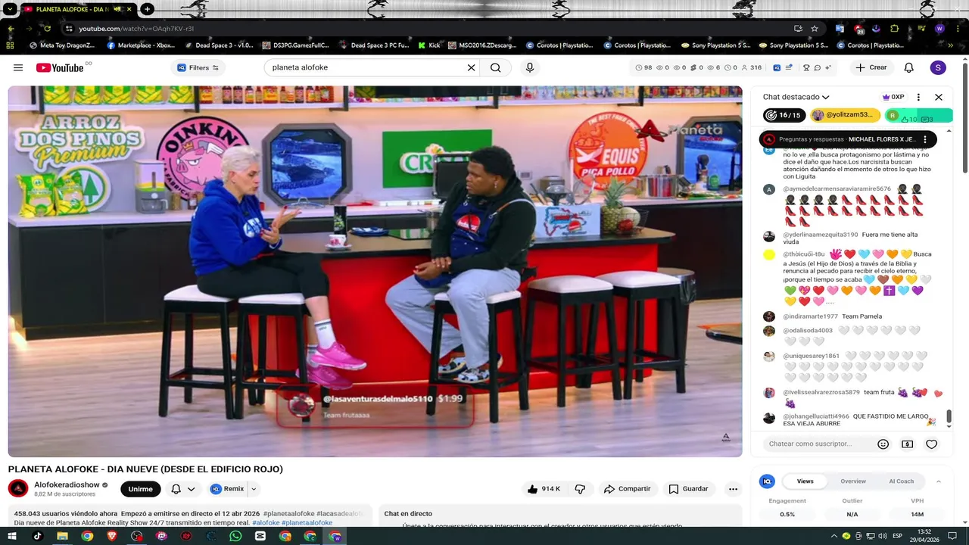Open chat three-dot options menu

click(x=918, y=97)
